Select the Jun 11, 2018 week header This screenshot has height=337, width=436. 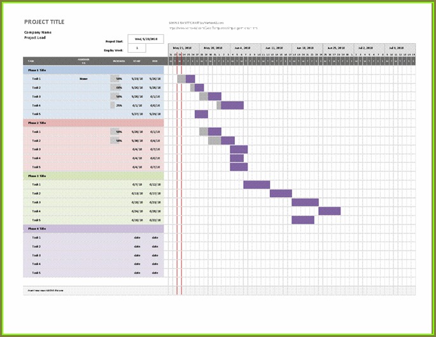[276, 48]
